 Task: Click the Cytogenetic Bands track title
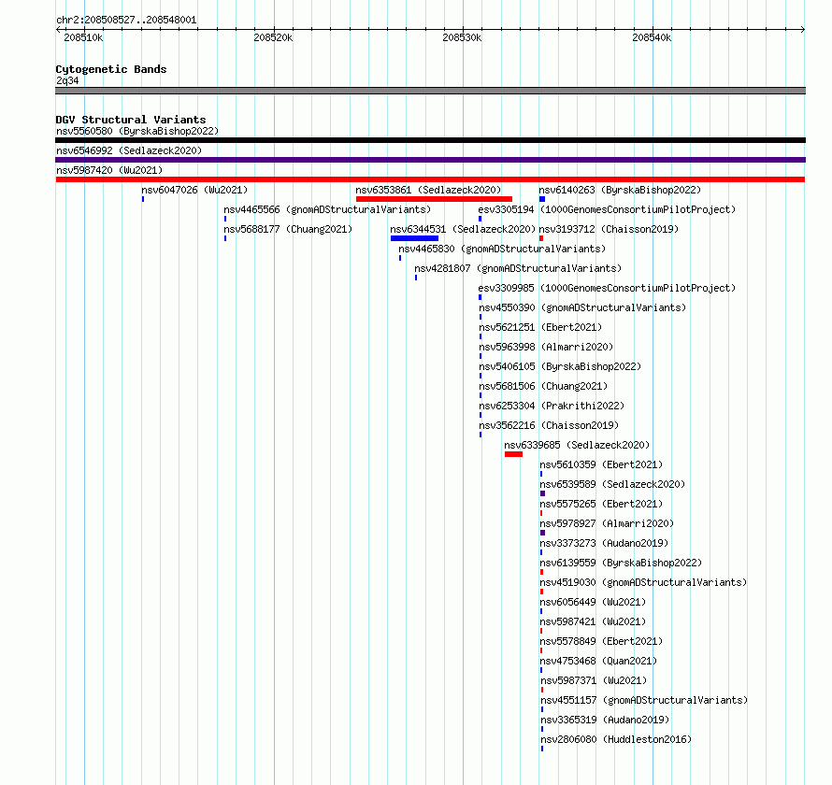pyautogui.click(x=111, y=69)
